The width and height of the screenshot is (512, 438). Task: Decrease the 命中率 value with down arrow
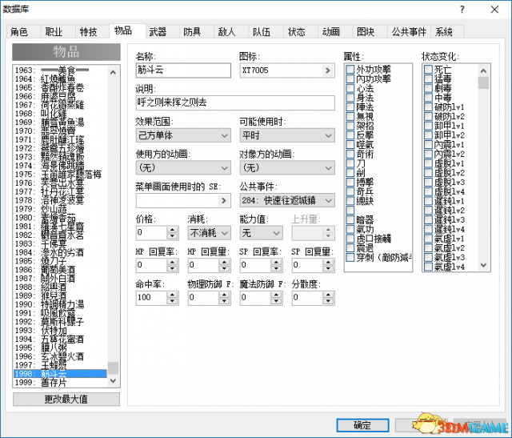point(172,301)
